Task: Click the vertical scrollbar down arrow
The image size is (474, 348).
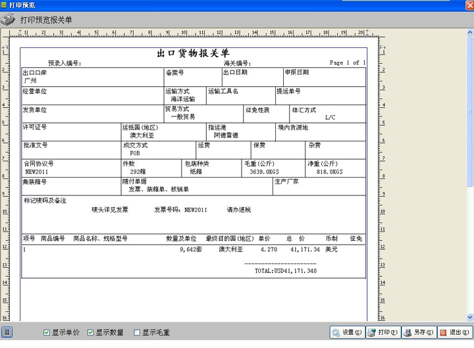Action: coord(470,317)
